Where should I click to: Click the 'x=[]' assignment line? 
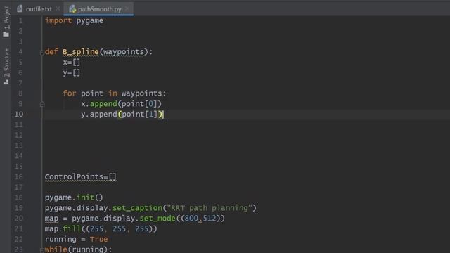point(72,63)
